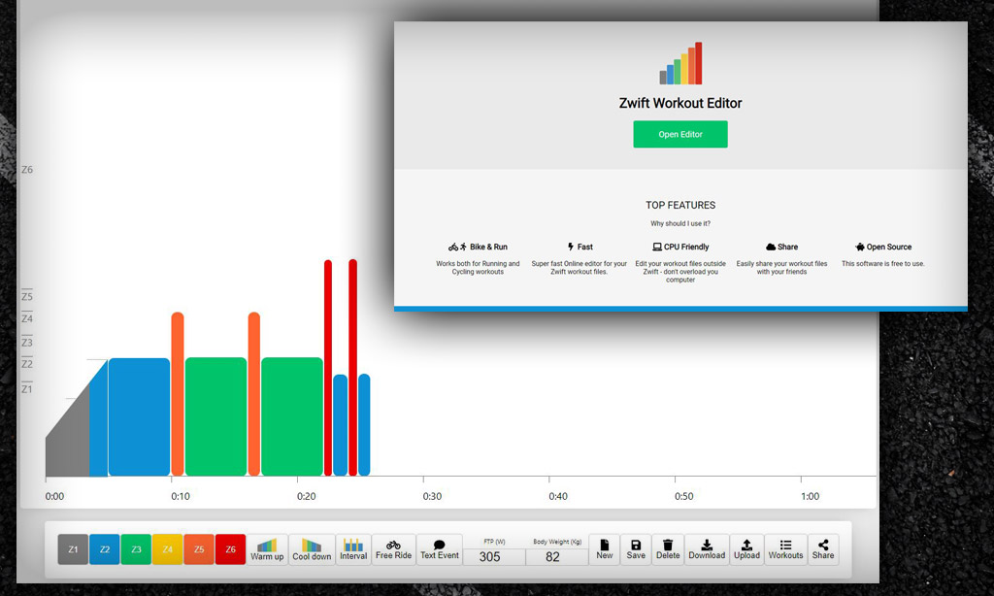Delete the workout

668,549
